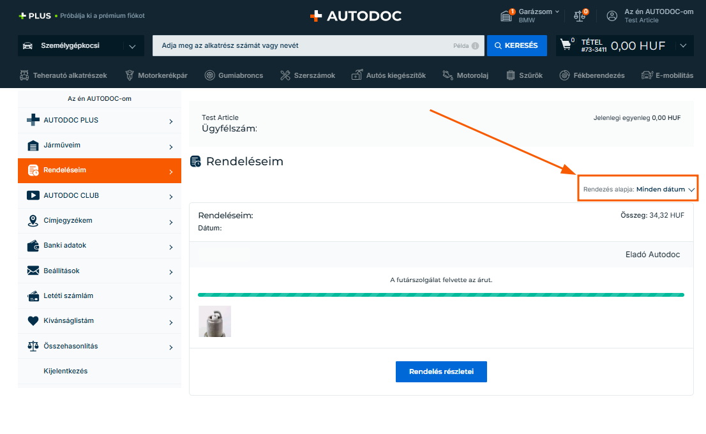Expand the Garázsom dropdown chevron
The image size is (706, 434).
557,12
